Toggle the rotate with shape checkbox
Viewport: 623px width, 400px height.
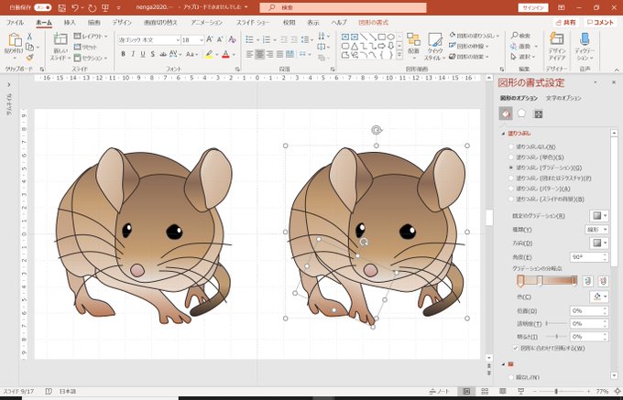coord(515,348)
